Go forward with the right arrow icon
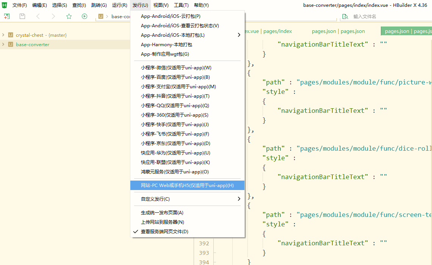This screenshot has height=265, width=432. (53, 16)
